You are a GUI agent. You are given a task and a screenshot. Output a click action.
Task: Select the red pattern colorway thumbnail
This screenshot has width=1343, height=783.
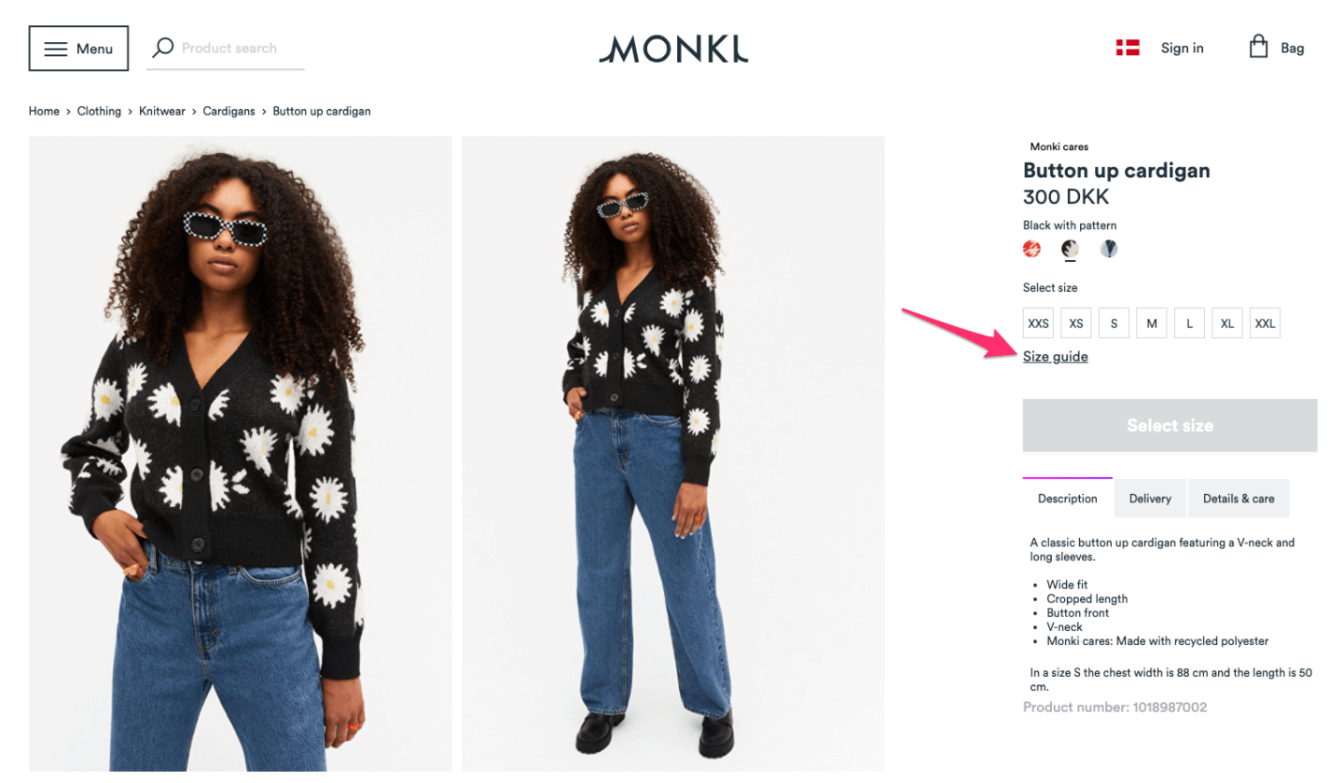tap(1031, 249)
